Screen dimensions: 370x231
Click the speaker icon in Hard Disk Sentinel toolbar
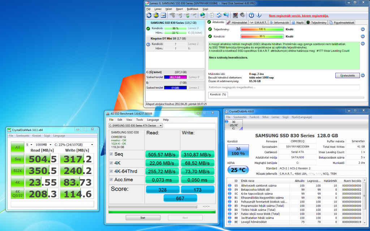tap(242, 15)
